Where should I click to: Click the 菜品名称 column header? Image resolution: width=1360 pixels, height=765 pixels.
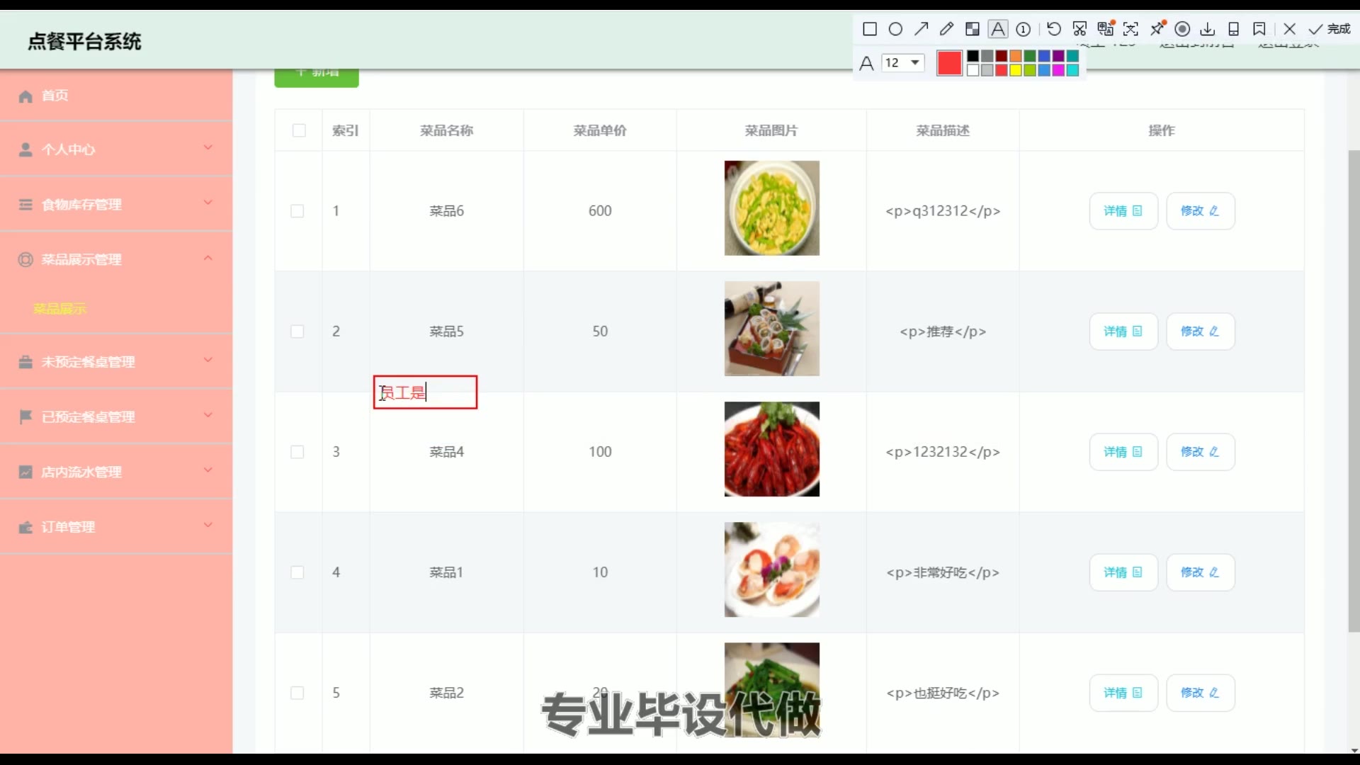pyautogui.click(x=446, y=130)
